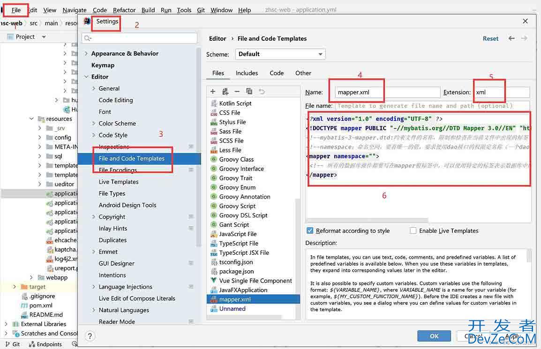
Task: Click the package.json file icon in the list
Action: [214, 271]
